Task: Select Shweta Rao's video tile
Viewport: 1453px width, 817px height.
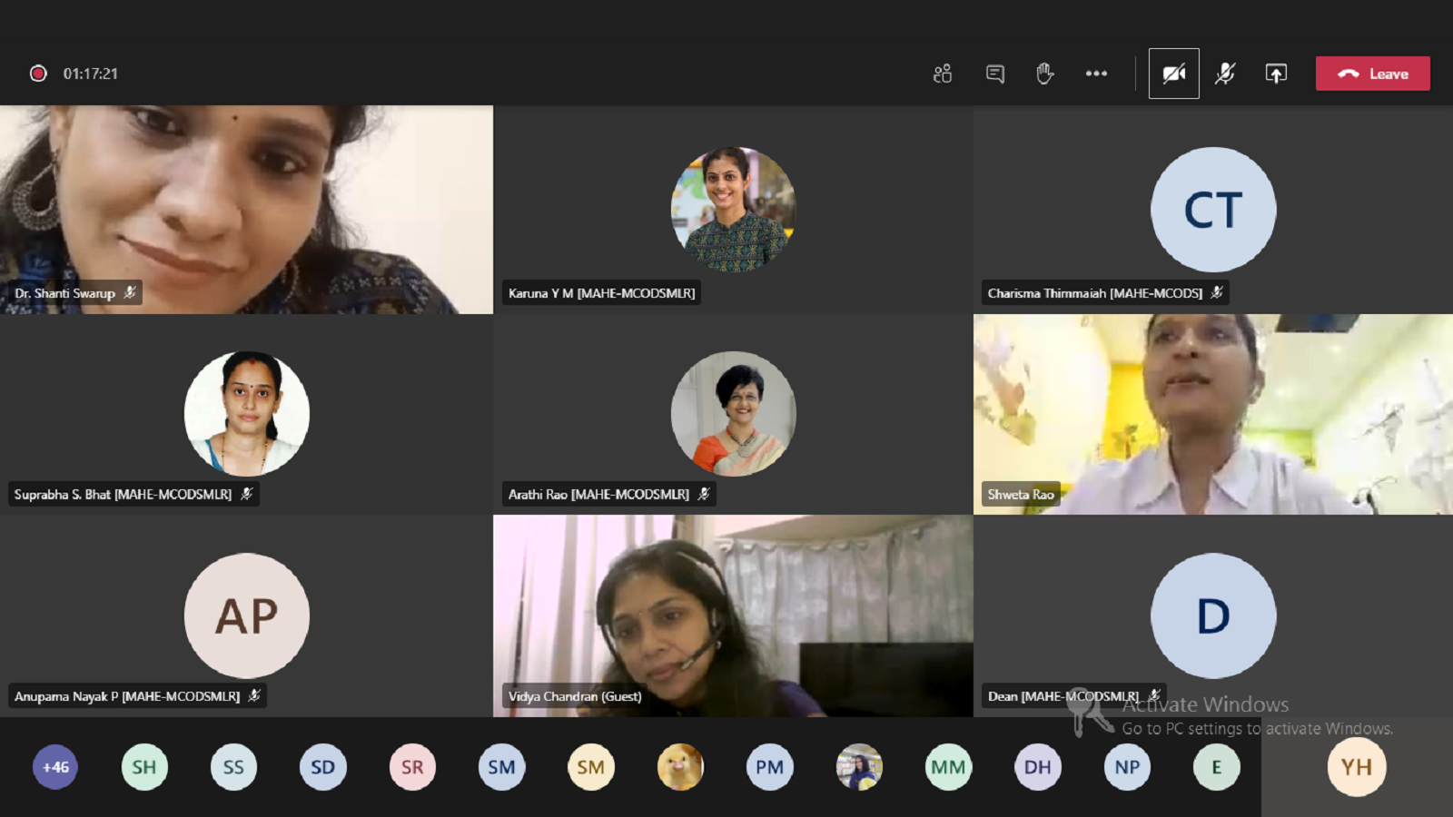Action: coord(1212,414)
